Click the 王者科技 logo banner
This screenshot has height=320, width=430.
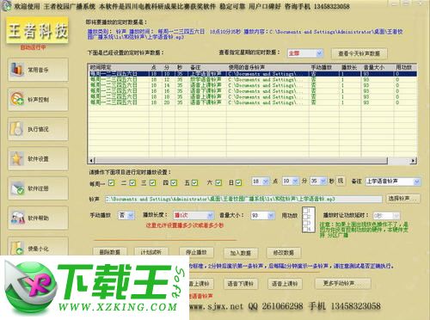click(38, 31)
